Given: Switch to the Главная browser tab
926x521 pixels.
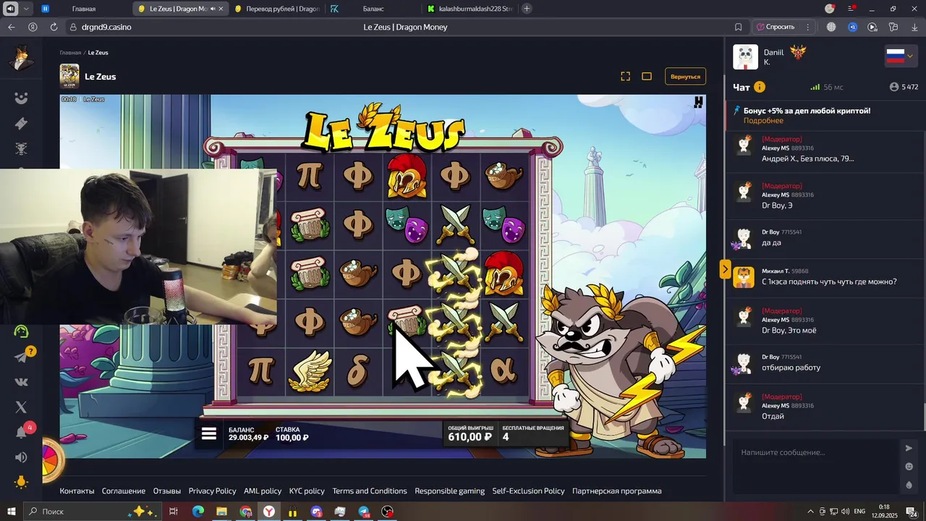Looking at the screenshot, I should 83,9.
